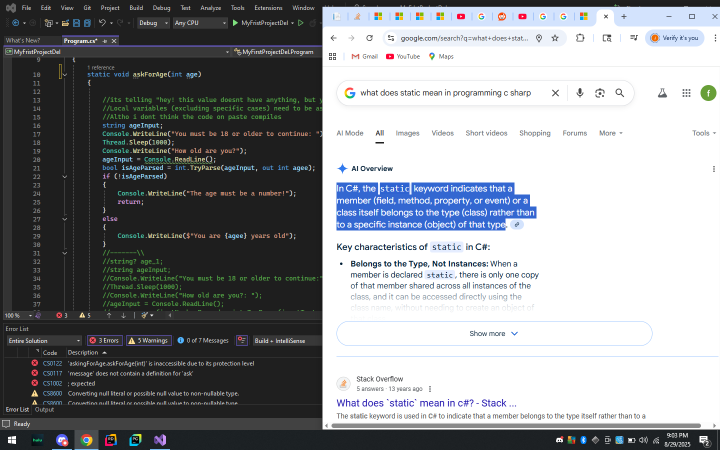Open the Google apps grid
The image size is (720, 450).
point(686,93)
